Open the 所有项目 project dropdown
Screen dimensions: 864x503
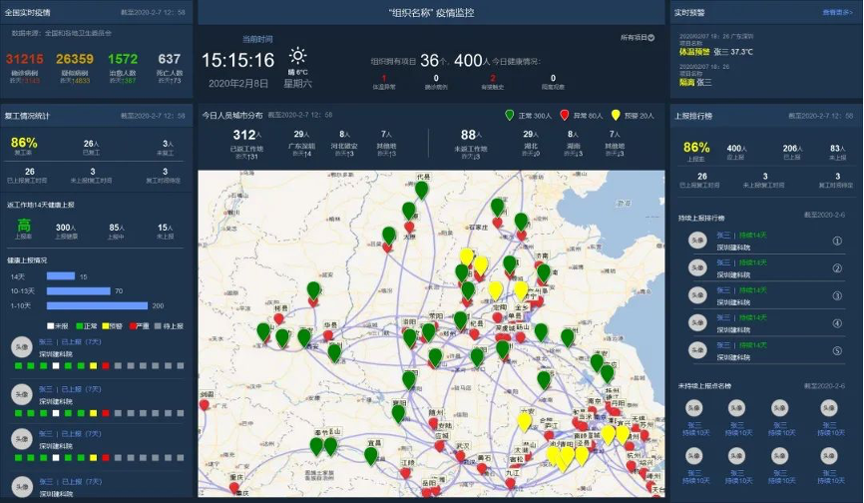tap(638, 38)
